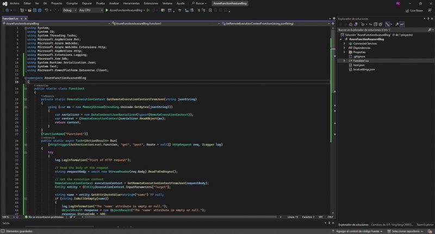Click the Save file toolbar icon
435x234 pixels.
tap(35, 10)
